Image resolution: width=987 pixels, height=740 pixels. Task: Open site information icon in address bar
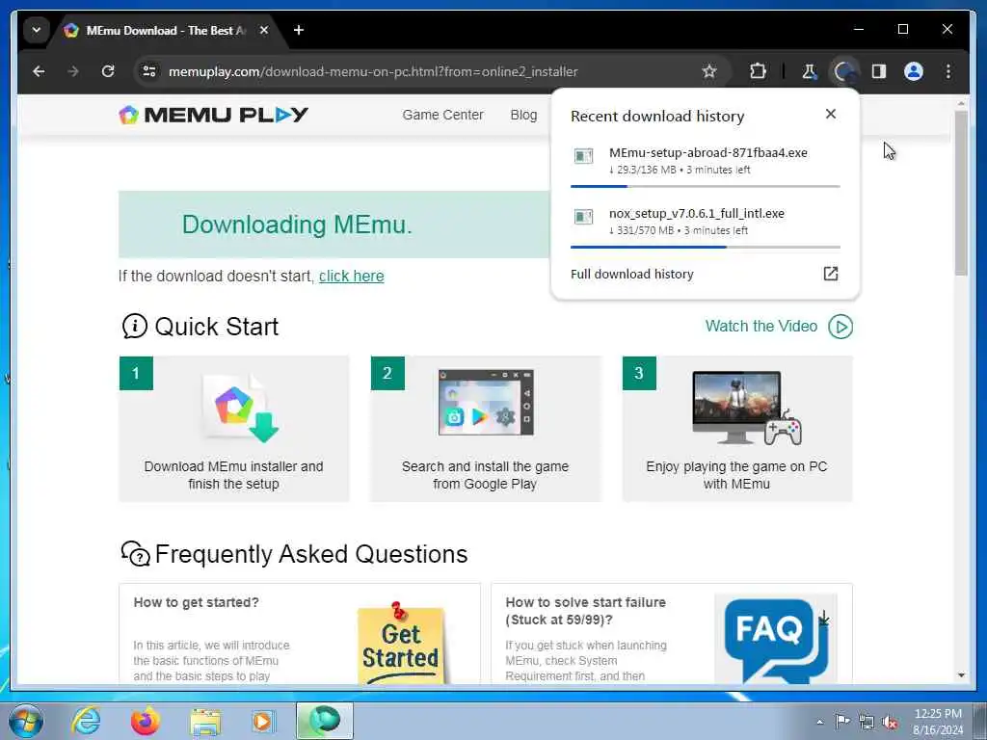point(149,71)
